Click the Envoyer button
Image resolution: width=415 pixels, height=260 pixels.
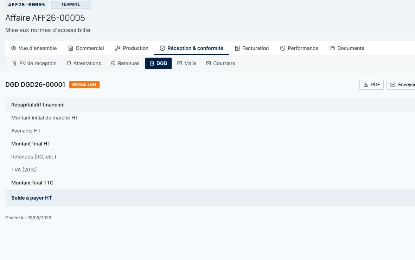[x=401, y=85]
